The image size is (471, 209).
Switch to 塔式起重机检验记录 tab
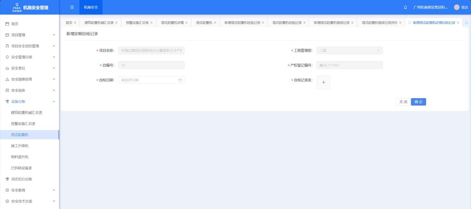point(287,23)
